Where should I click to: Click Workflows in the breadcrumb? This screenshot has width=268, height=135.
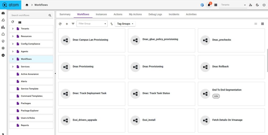click(x=41, y=5)
